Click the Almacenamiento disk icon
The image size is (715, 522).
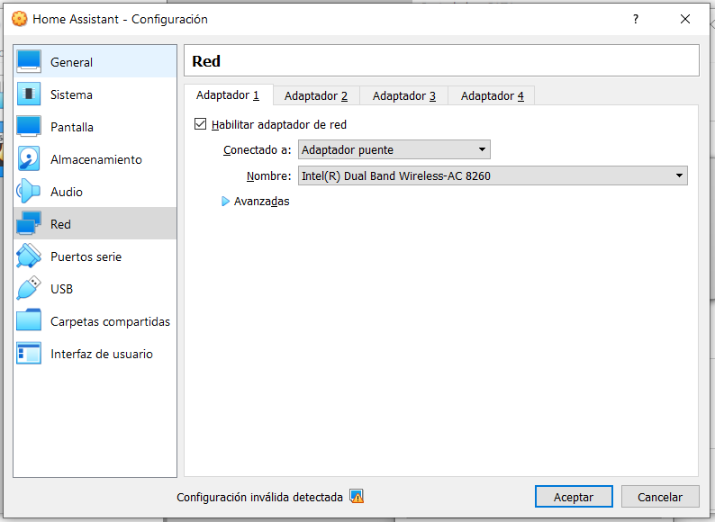(29, 159)
